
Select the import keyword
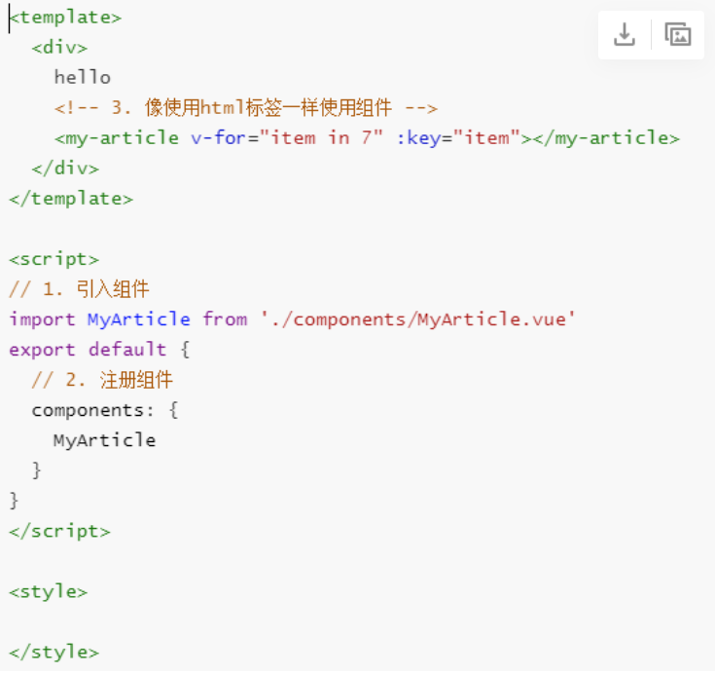click(43, 319)
